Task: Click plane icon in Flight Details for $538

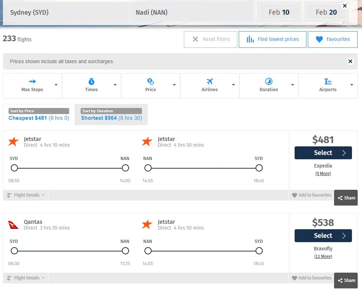Action: pyautogui.click(x=9, y=278)
